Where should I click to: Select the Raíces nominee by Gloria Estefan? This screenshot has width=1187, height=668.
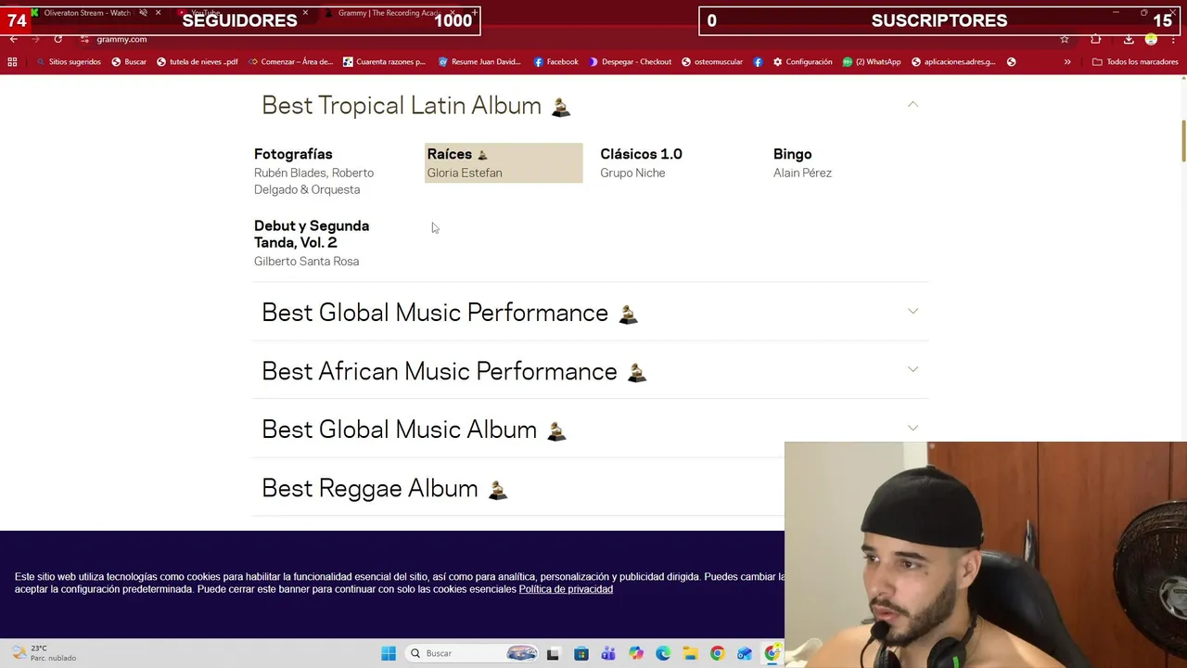pyautogui.click(x=504, y=163)
